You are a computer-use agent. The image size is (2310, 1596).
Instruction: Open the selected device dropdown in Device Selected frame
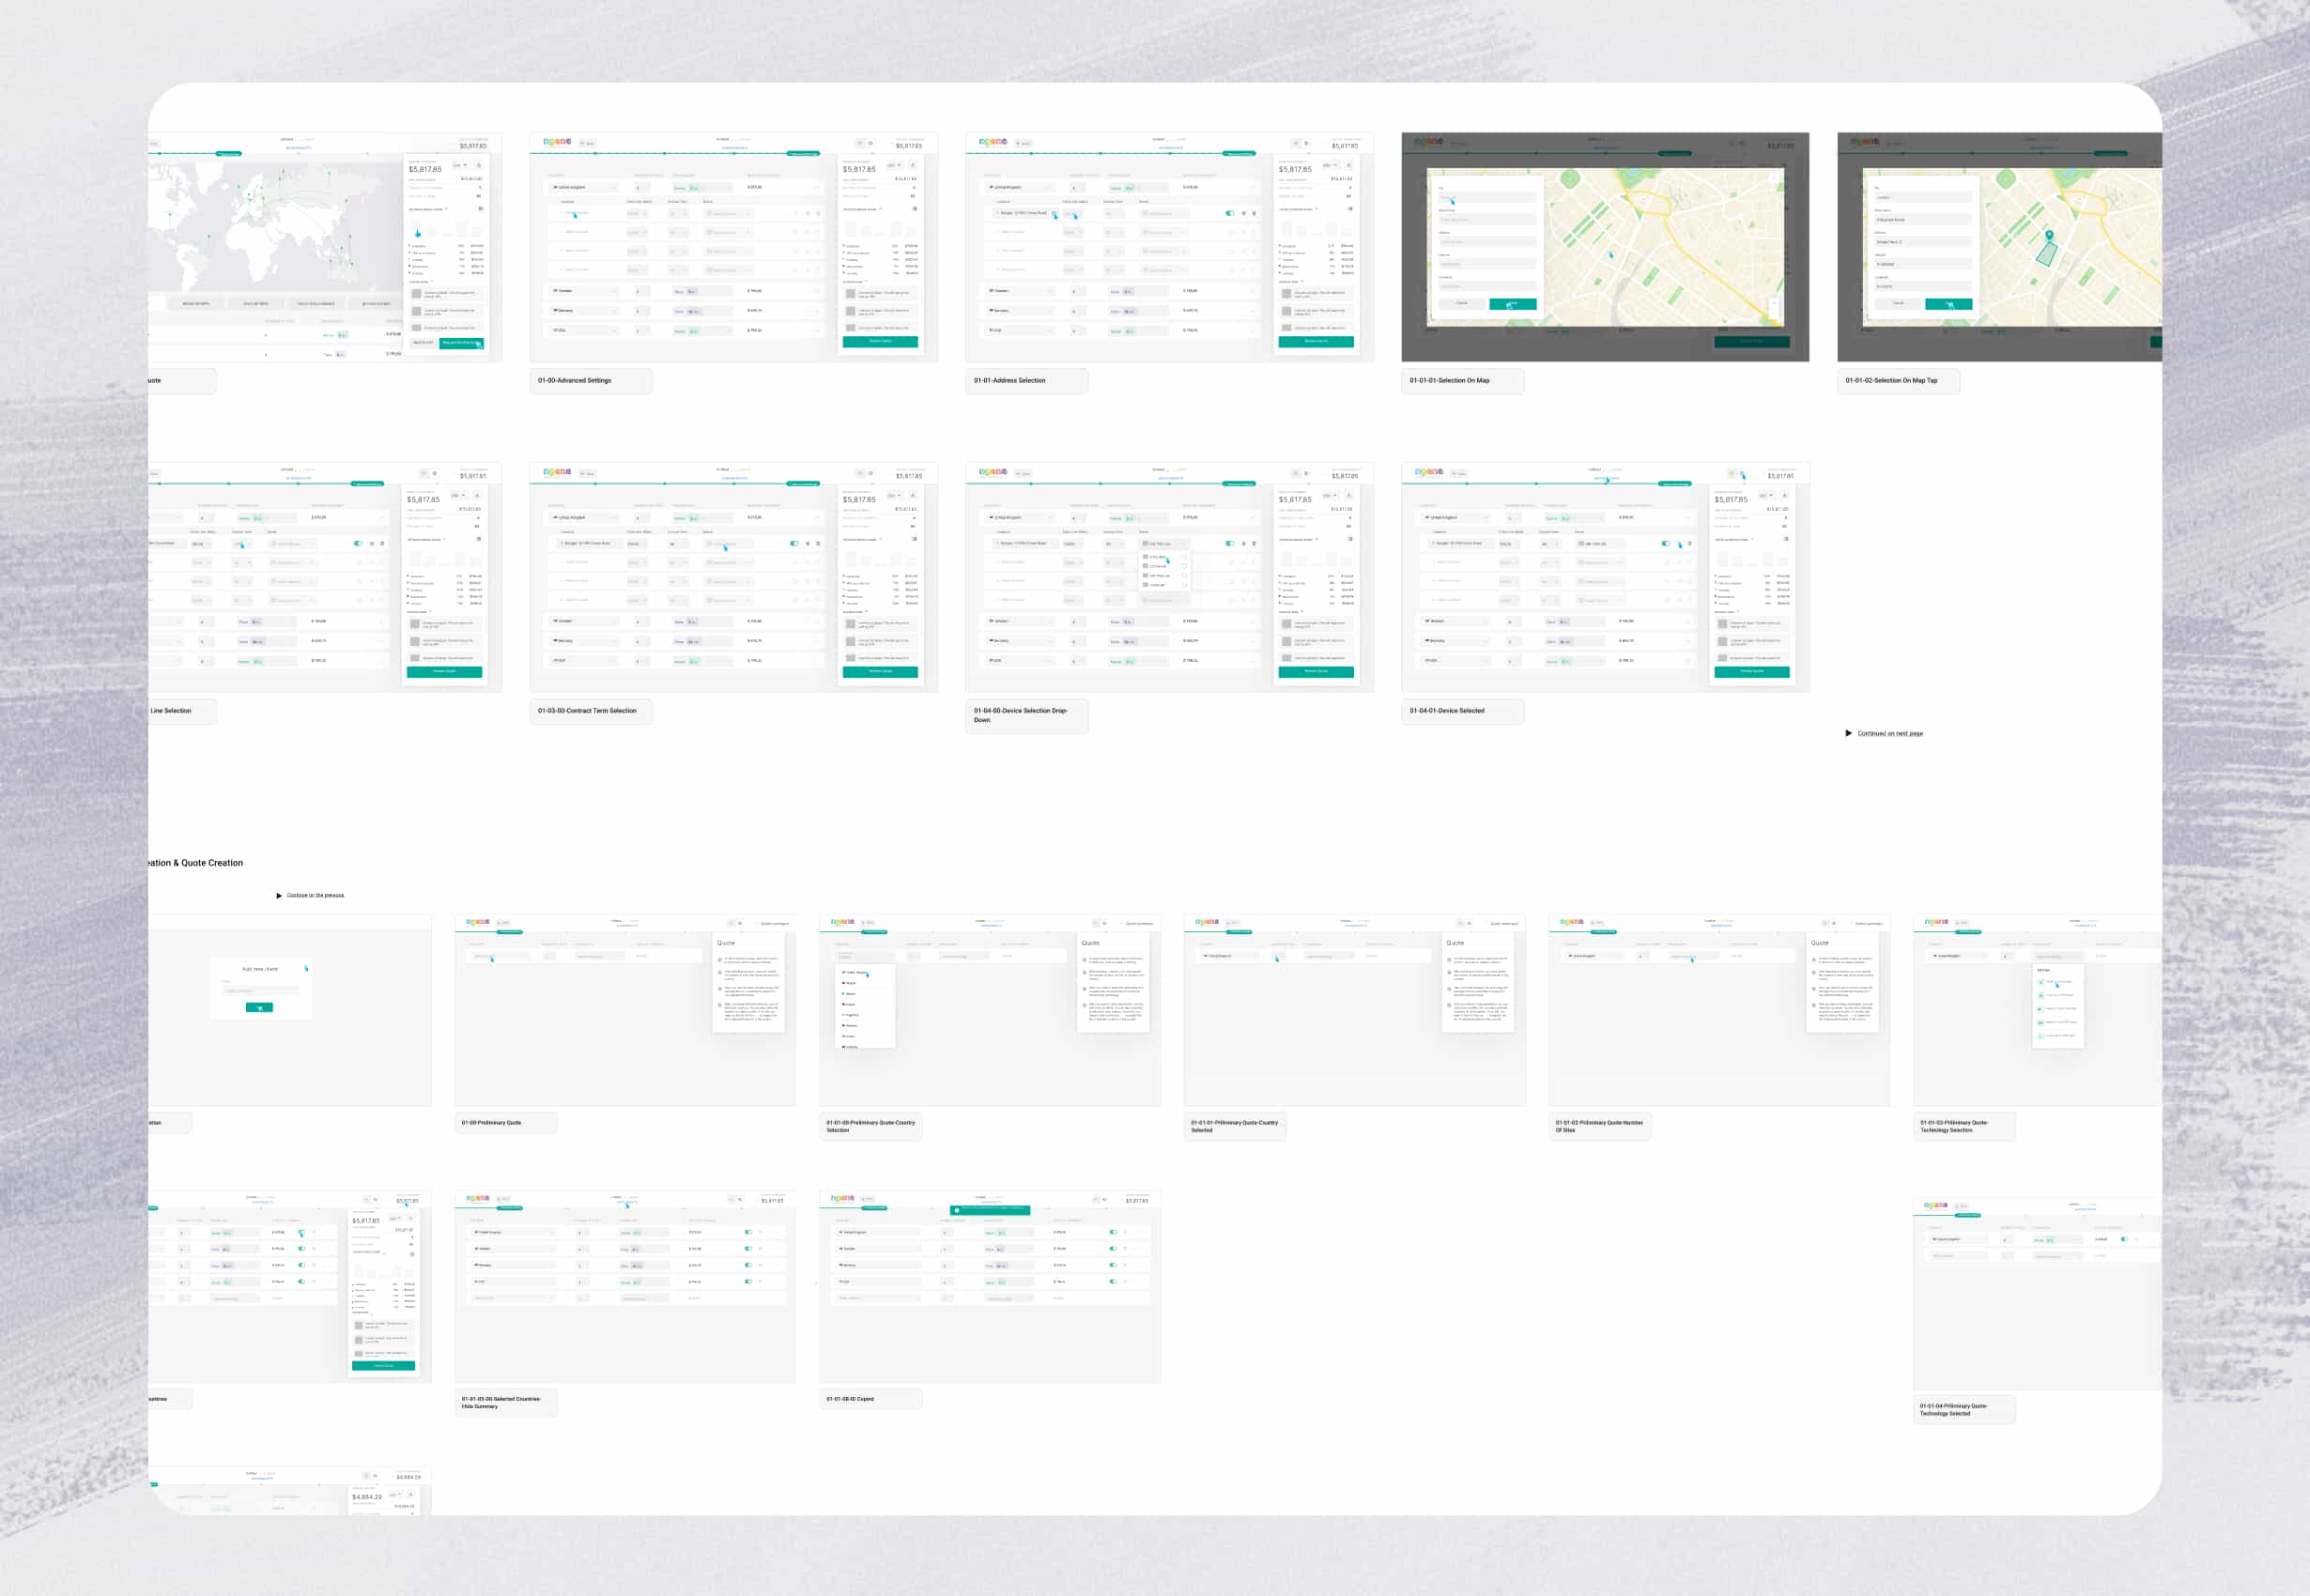(x=1601, y=543)
